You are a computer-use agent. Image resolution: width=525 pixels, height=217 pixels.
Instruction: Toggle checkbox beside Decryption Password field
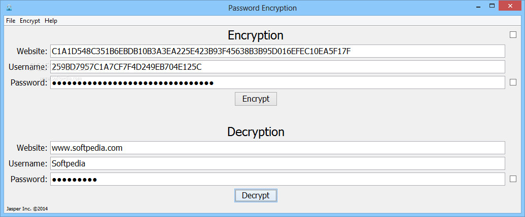(x=513, y=179)
